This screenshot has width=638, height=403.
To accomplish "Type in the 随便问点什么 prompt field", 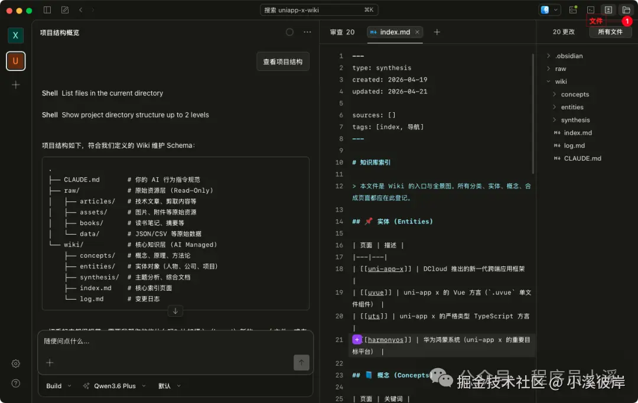I will pos(175,341).
